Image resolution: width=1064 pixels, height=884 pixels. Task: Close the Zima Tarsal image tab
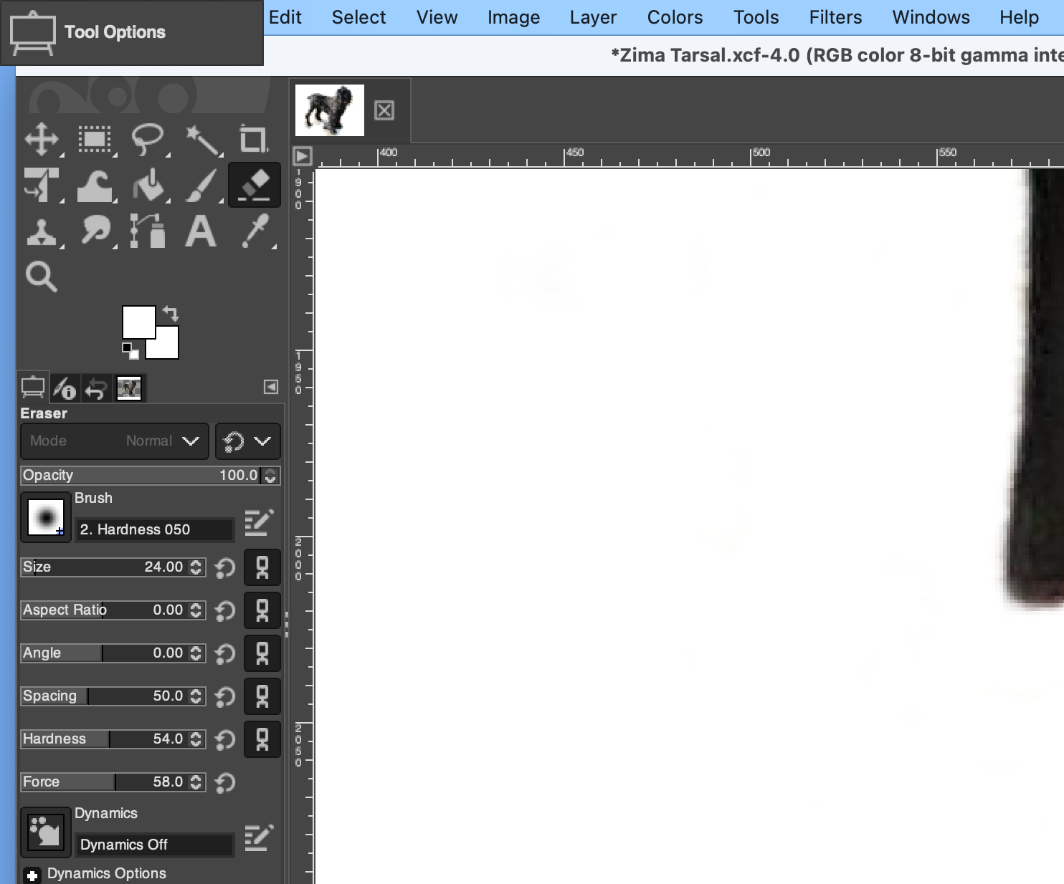384,110
